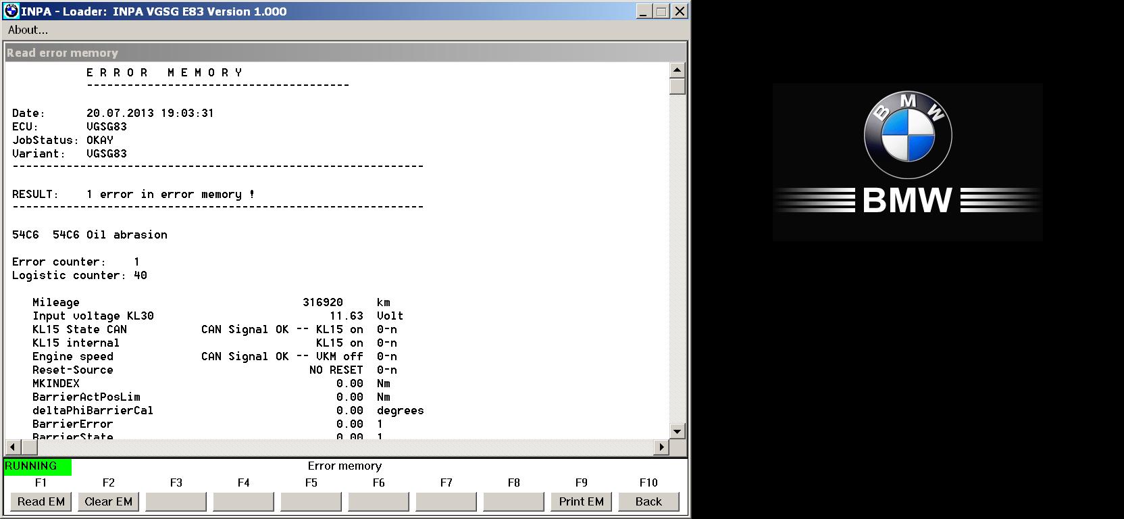Screen dimensions: 1124x519
Task: Click the Clear EM button
Action: [x=109, y=501]
